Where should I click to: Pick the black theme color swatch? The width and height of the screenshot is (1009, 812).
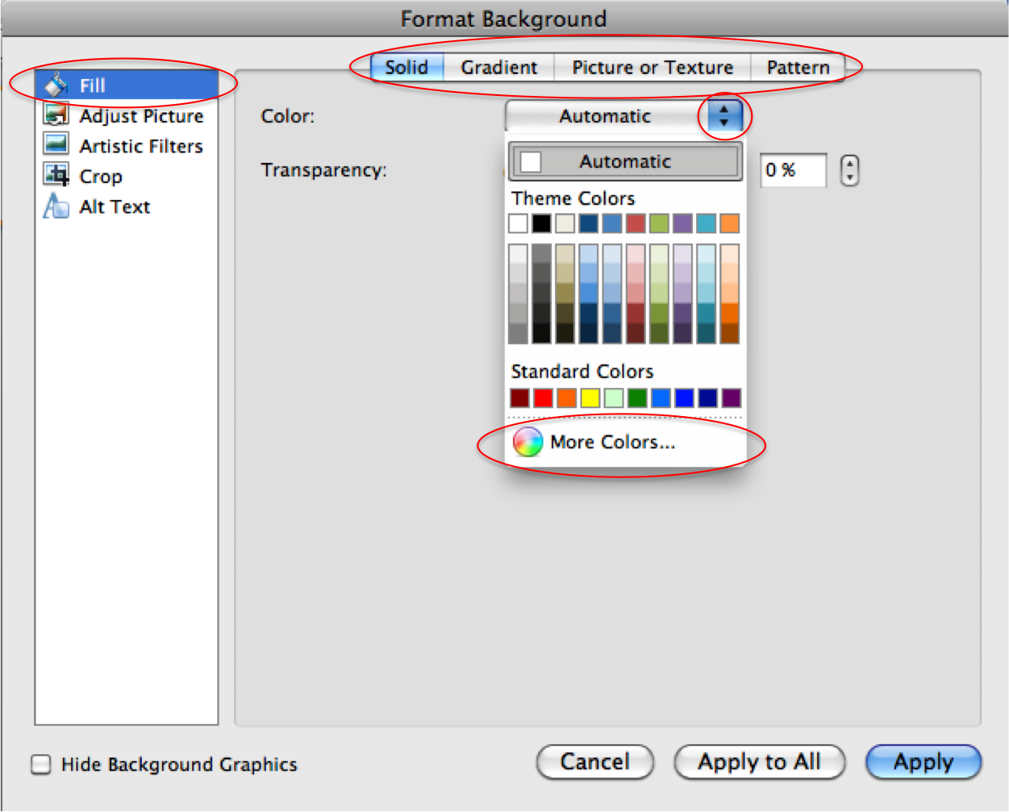tap(541, 223)
